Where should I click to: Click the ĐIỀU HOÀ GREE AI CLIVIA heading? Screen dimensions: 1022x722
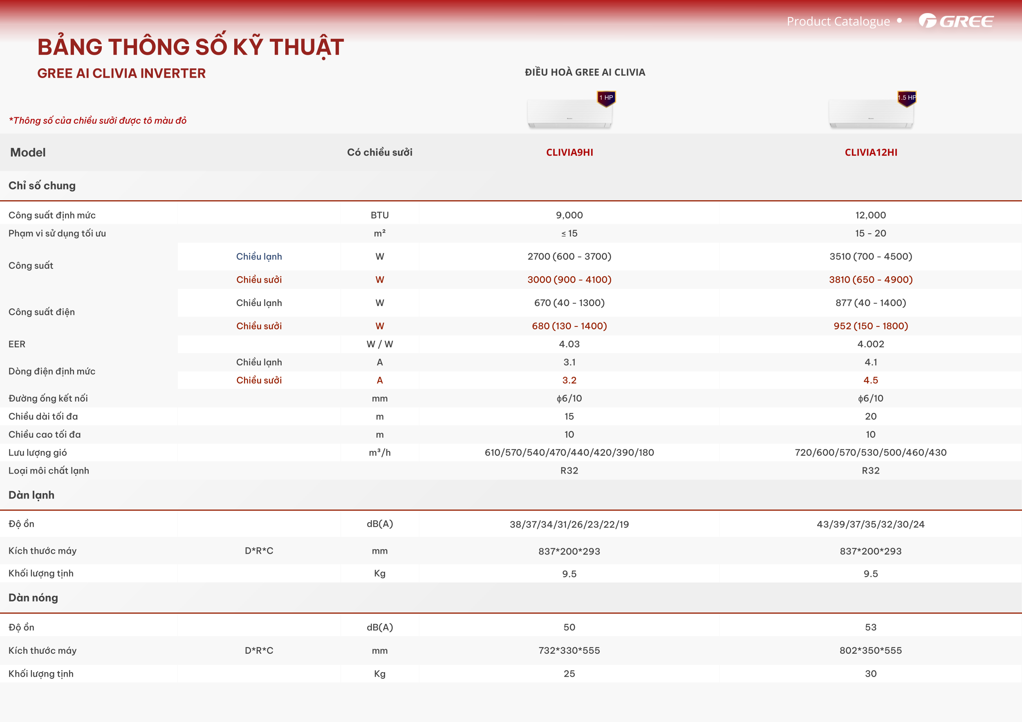click(x=585, y=72)
